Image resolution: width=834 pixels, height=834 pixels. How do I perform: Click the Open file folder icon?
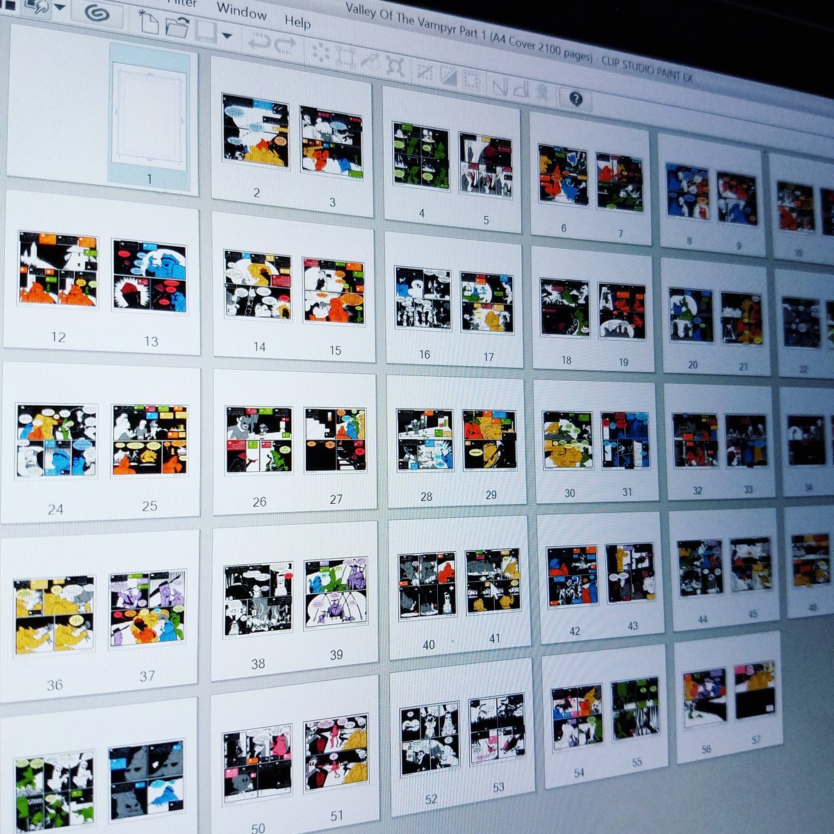coord(178,28)
